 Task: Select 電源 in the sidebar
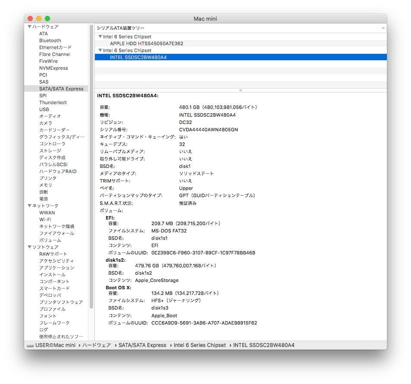click(44, 199)
